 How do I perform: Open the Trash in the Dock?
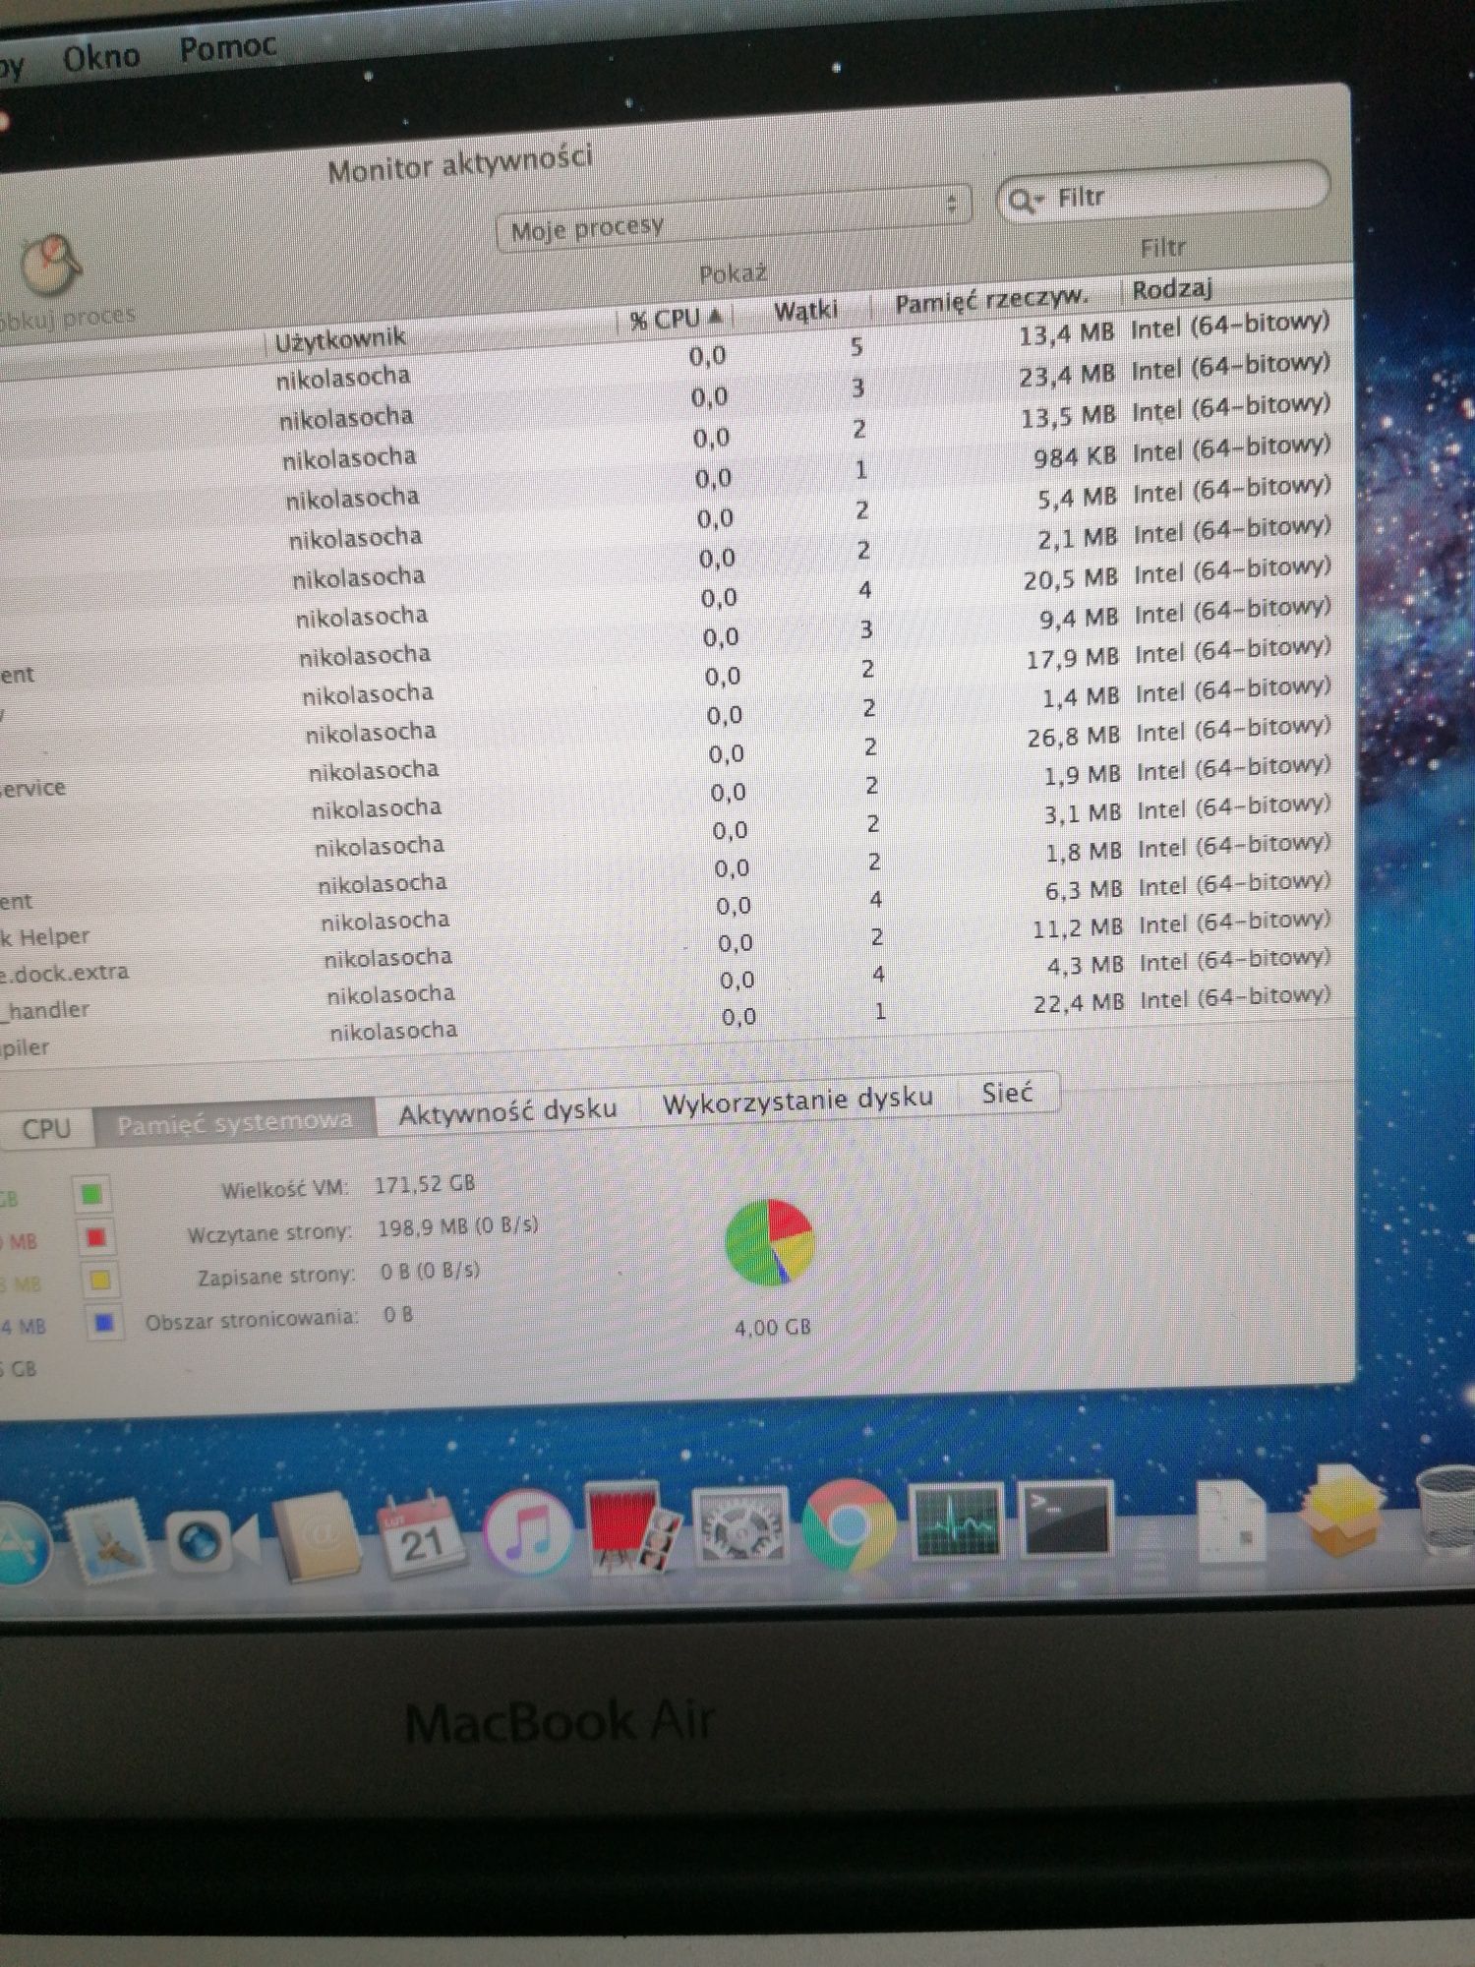click(x=1445, y=1510)
